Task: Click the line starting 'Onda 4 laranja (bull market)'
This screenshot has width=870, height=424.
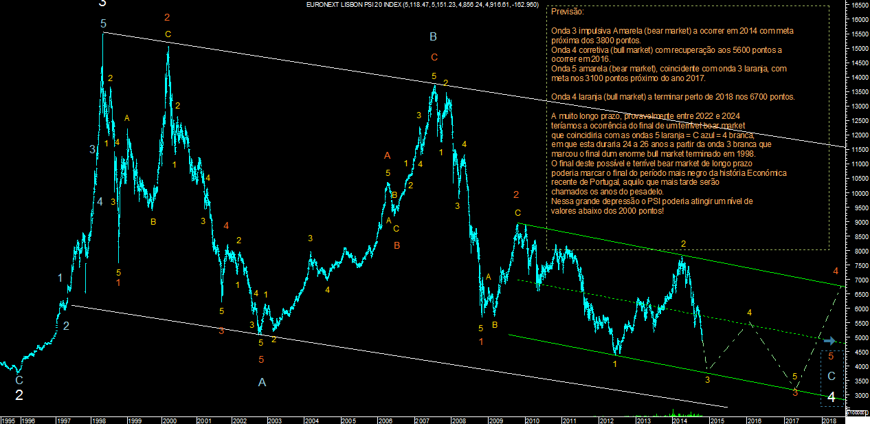Action: pos(673,96)
